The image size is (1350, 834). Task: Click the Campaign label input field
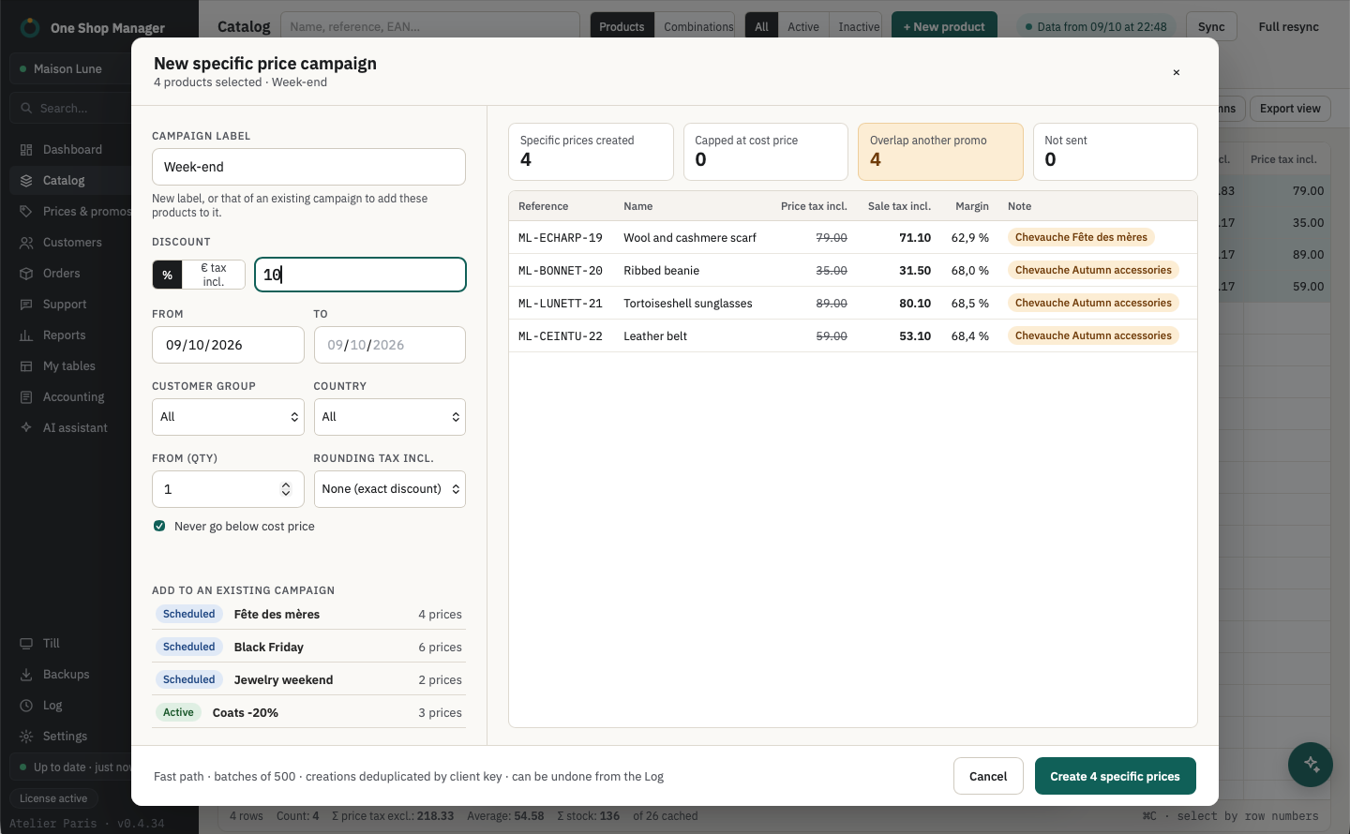click(x=308, y=167)
